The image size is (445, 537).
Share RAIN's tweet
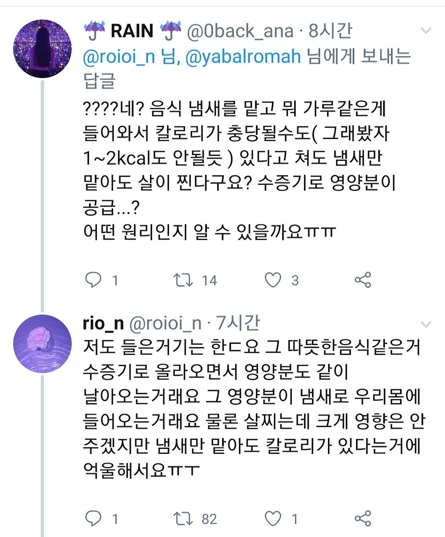pos(363,280)
